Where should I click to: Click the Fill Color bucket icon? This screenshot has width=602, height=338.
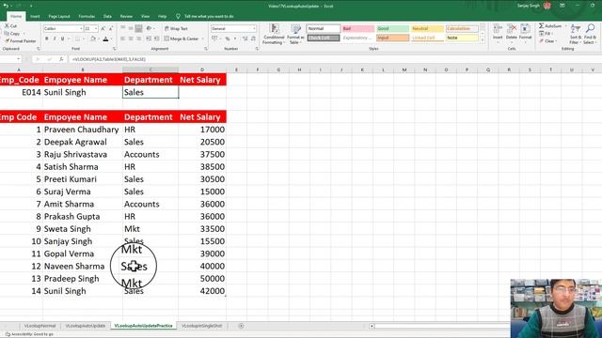(92, 38)
